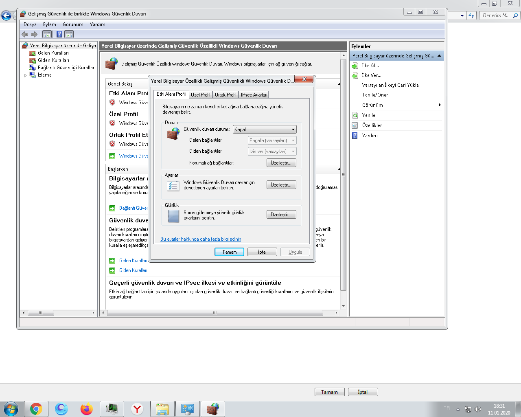Click Özelleştir in the Günlük section

coord(281,215)
